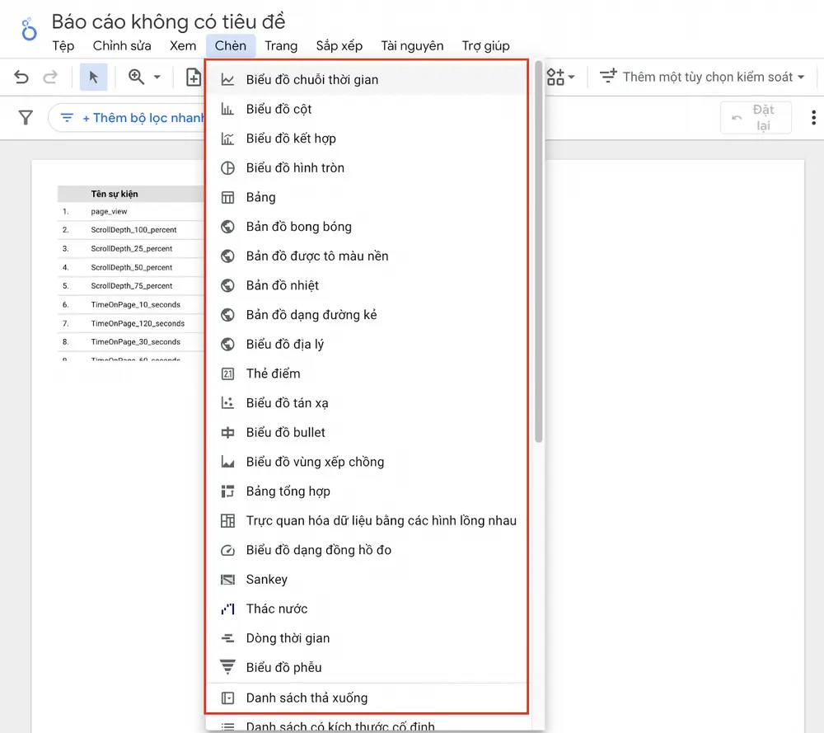Activate the selection pointer tool
The height and width of the screenshot is (733, 824).
[94, 78]
